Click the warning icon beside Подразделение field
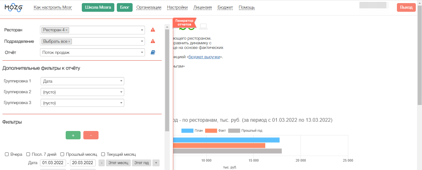The width and height of the screenshot is (422, 170). click(153, 41)
